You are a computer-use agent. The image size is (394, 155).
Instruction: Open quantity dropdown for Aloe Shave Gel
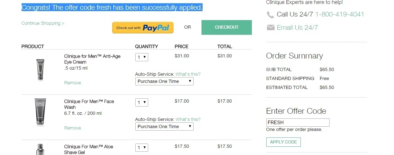point(142,147)
